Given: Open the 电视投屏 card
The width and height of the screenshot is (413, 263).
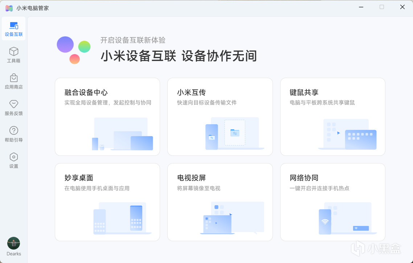Looking at the screenshot, I should coord(220,202).
